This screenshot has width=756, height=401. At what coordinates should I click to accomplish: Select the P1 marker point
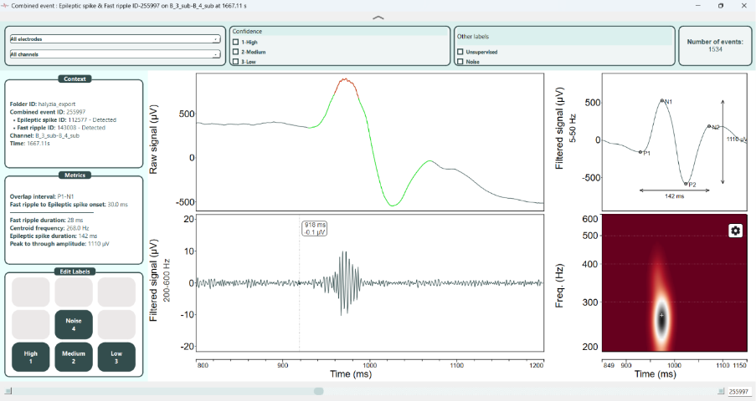(640, 152)
